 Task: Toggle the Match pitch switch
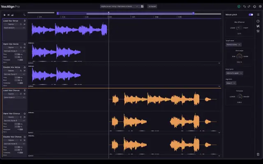(x=251, y=15)
